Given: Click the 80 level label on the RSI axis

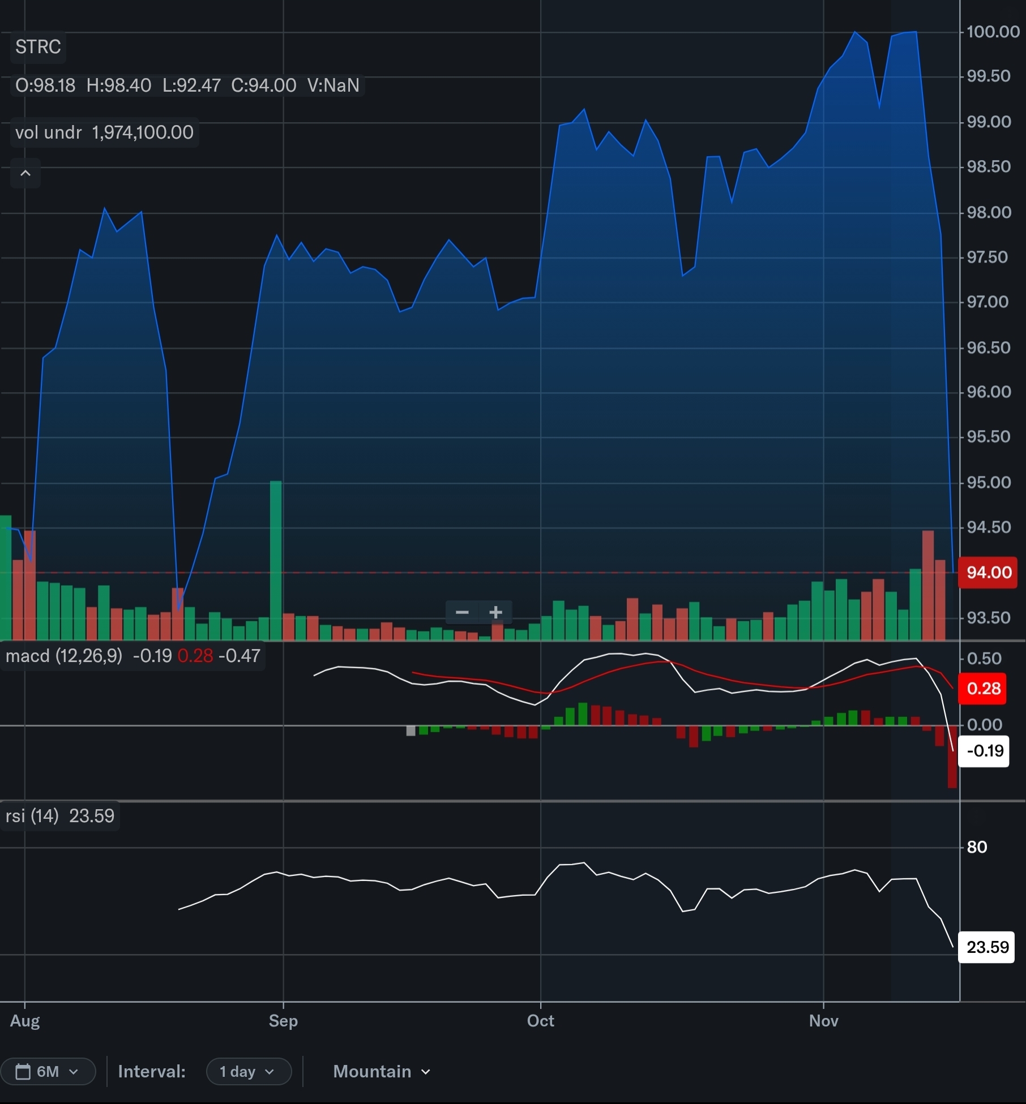Looking at the screenshot, I should (977, 847).
